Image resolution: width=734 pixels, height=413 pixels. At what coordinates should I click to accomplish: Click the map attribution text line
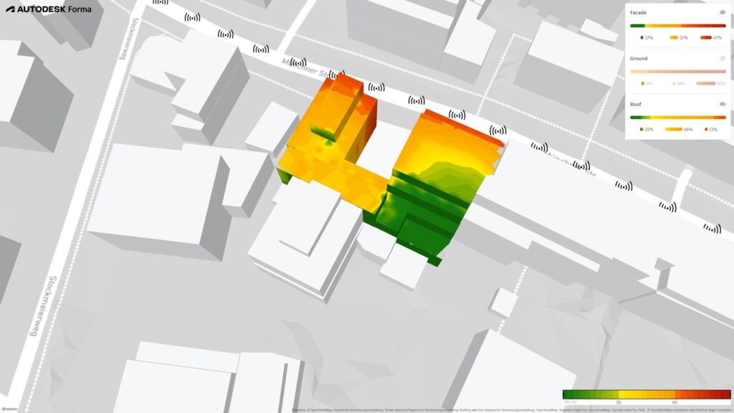(510, 409)
